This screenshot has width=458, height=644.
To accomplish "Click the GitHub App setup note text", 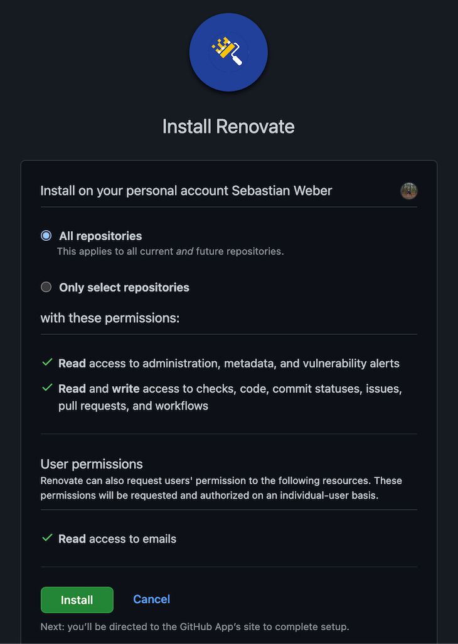I will [x=195, y=626].
